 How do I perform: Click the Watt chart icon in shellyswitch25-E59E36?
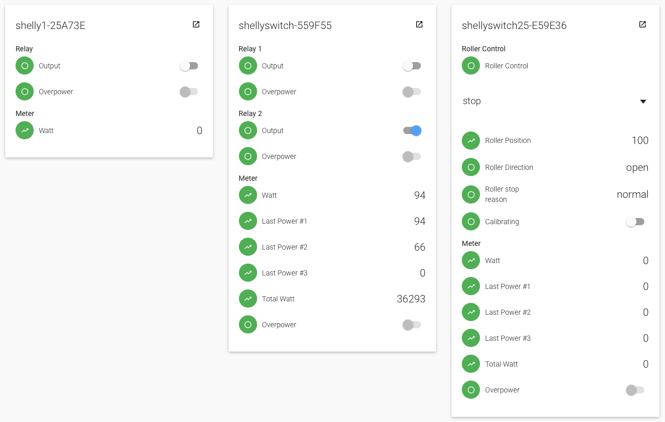click(471, 260)
